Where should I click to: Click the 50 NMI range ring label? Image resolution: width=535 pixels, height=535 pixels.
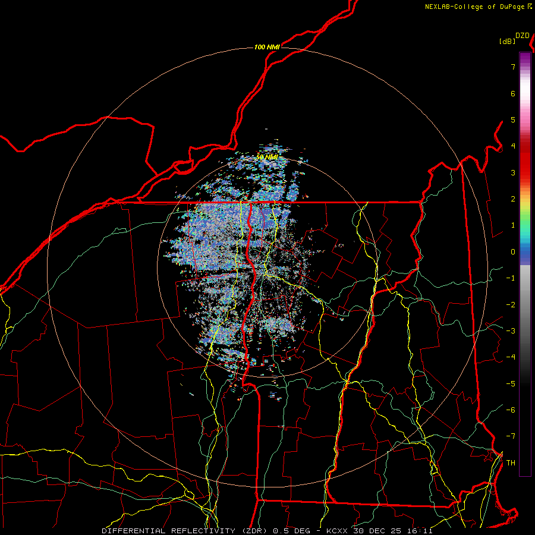(267, 158)
